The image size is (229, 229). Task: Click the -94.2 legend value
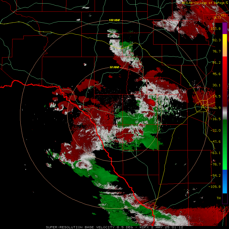coord(216,175)
